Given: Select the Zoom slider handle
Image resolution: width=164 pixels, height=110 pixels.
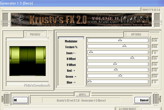Looking at the screenshot, I should pyautogui.click(x=91, y=52).
